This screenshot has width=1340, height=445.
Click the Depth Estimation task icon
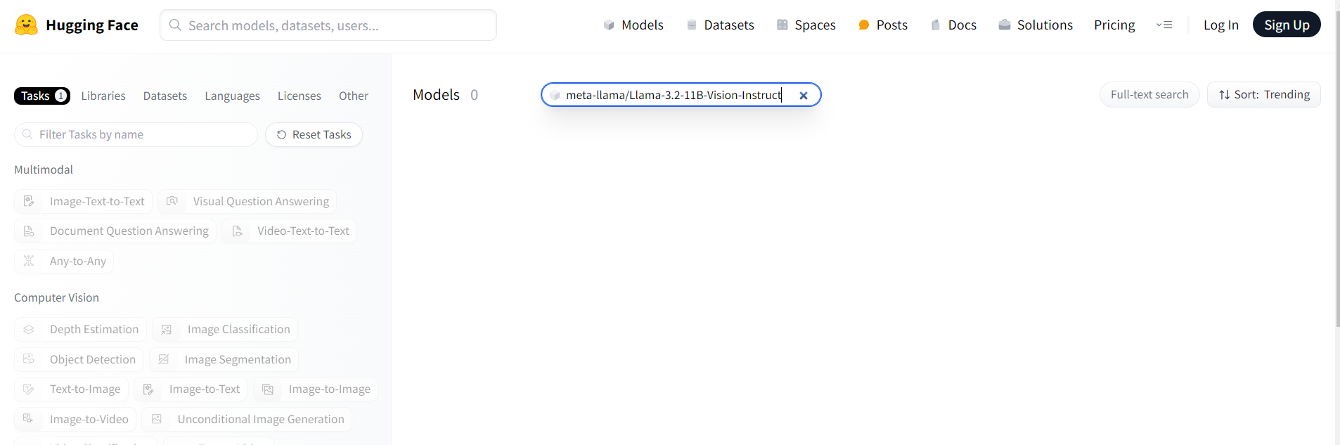pyautogui.click(x=29, y=330)
